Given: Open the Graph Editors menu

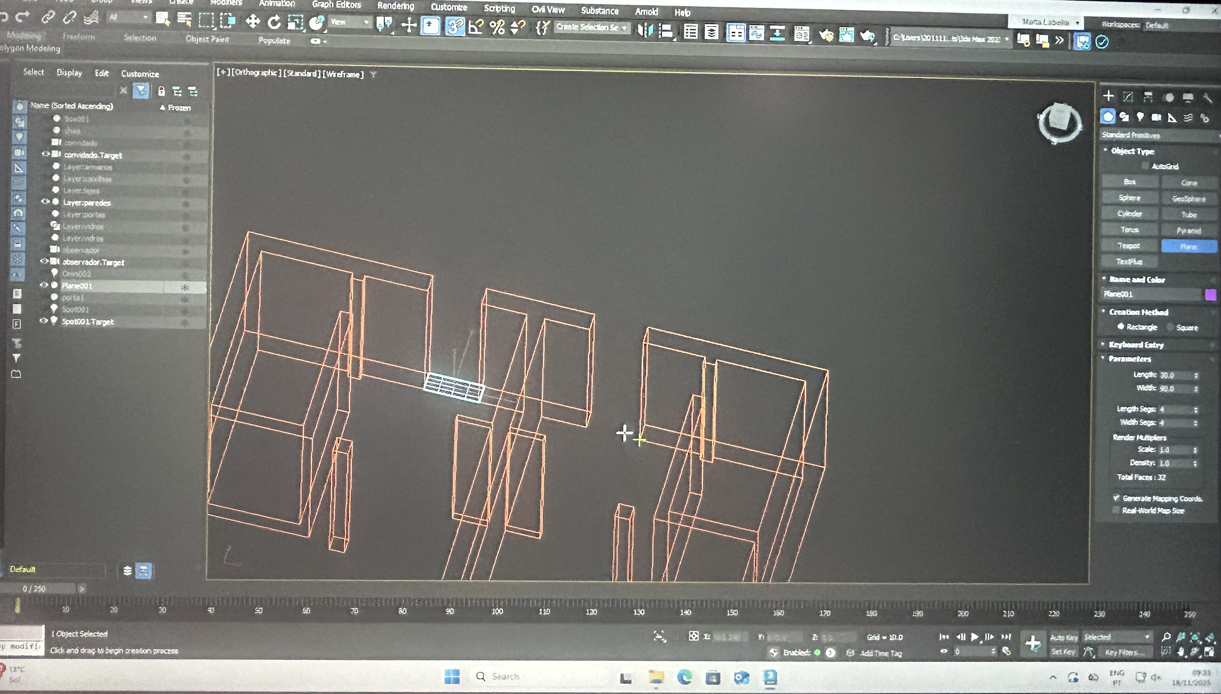Looking at the screenshot, I should [337, 4].
